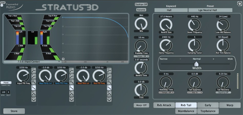Click the Mast Early Lvl knob

[x=45, y=76]
